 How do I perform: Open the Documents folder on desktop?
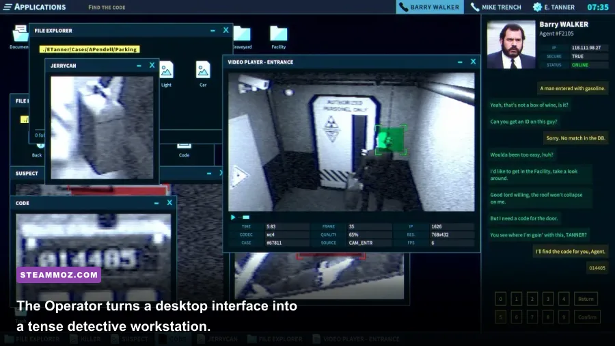click(x=19, y=37)
